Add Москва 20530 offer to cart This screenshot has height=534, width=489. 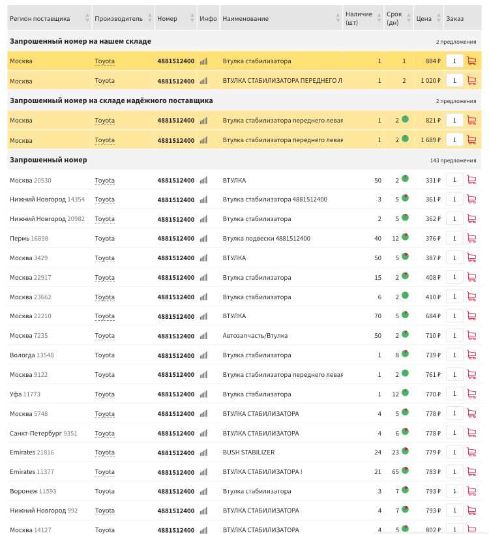click(471, 180)
